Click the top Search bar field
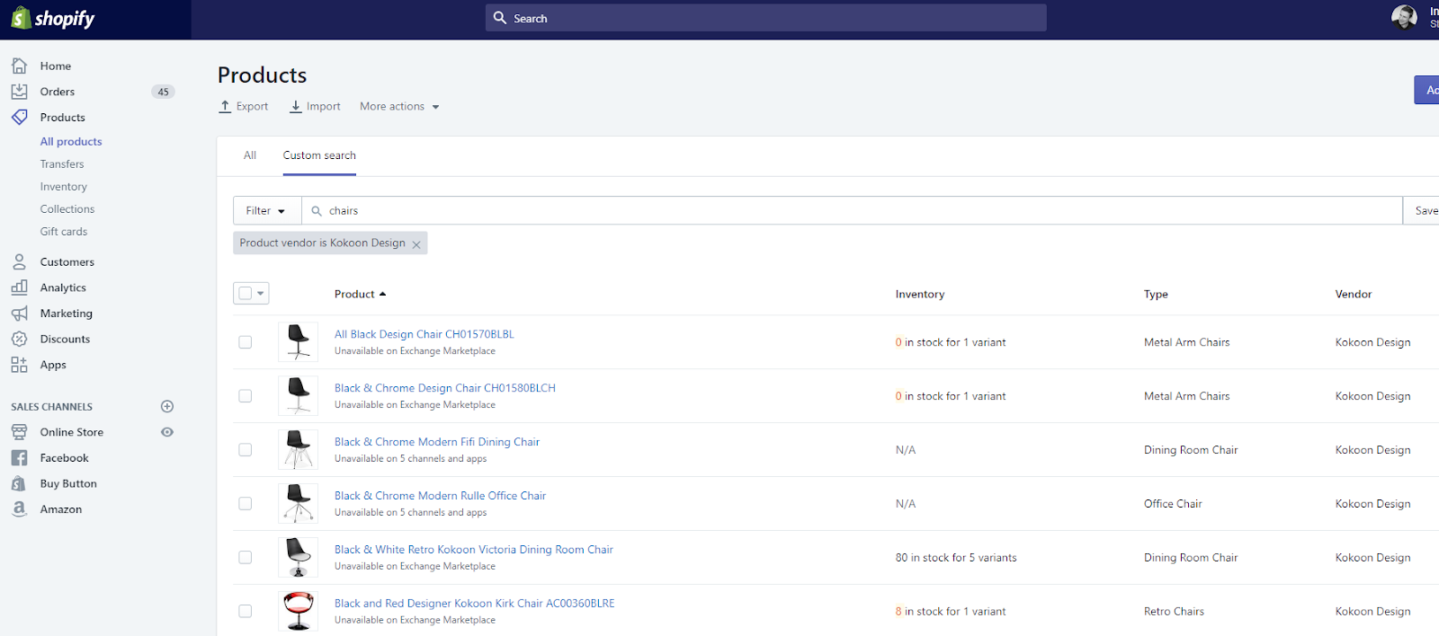Image resolution: width=1439 pixels, height=636 pixels. click(x=766, y=18)
